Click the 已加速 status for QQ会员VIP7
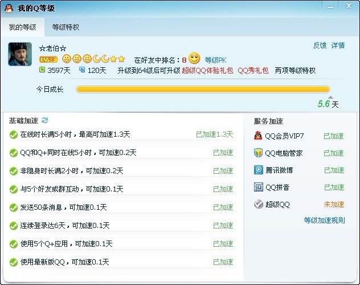The height and width of the screenshot is (285, 360). click(334, 136)
